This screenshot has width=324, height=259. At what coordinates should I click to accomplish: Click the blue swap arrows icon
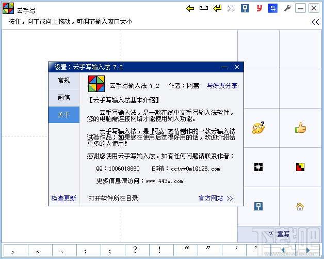click(x=273, y=8)
